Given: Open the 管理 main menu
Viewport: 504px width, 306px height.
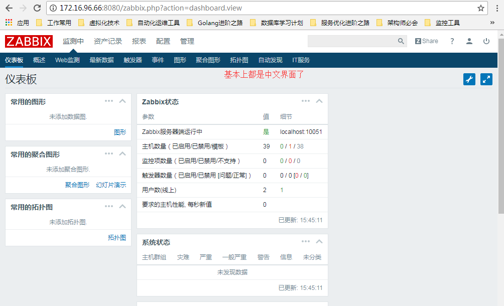Looking at the screenshot, I should pyautogui.click(x=187, y=42).
